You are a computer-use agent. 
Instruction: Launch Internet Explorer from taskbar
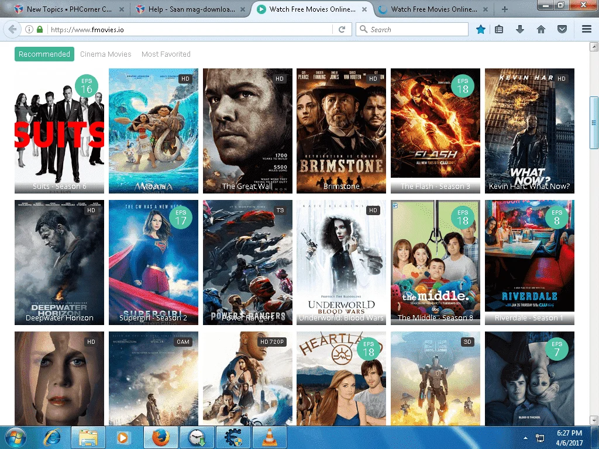click(52, 437)
